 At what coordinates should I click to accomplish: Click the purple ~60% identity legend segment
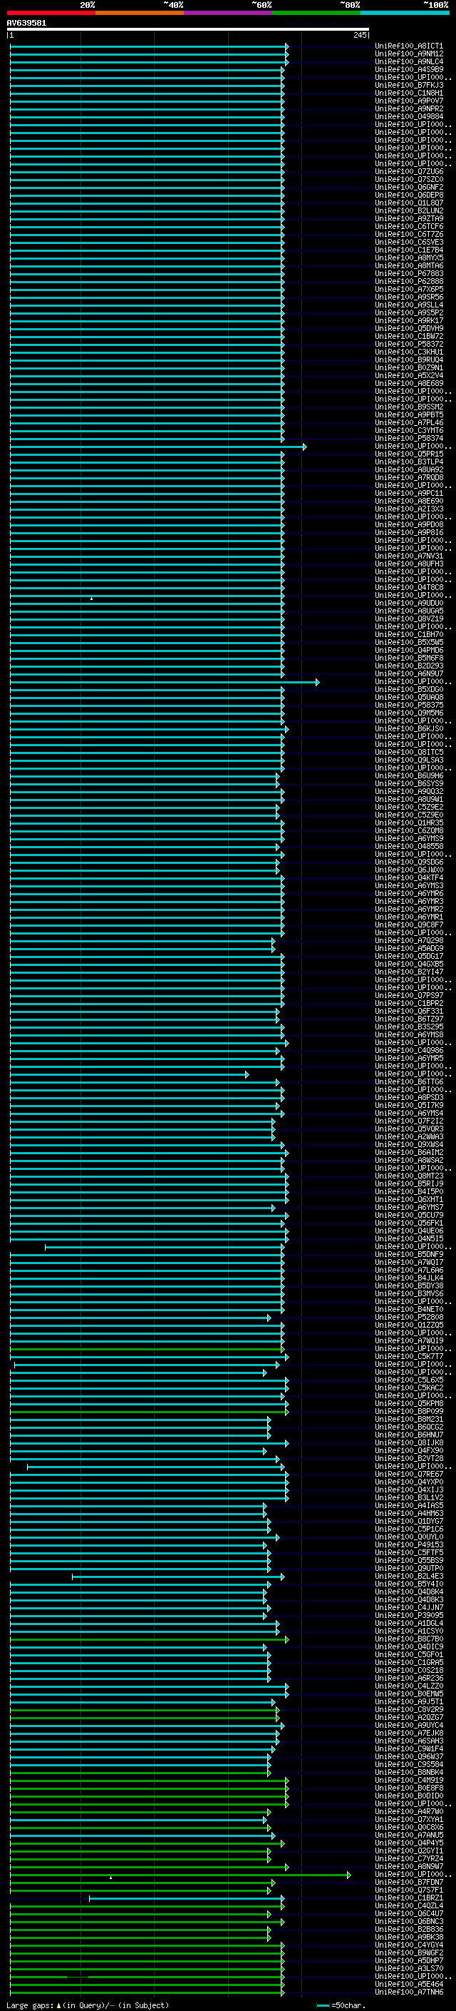click(x=229, y=14)
